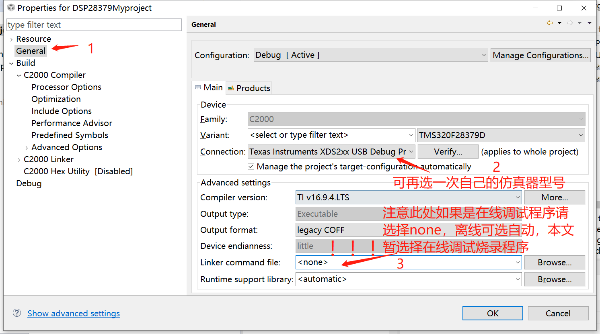Click the cube icon in the dialog title bar
Viewport: 600px width, 334px height.
click(x=11, y=7)
